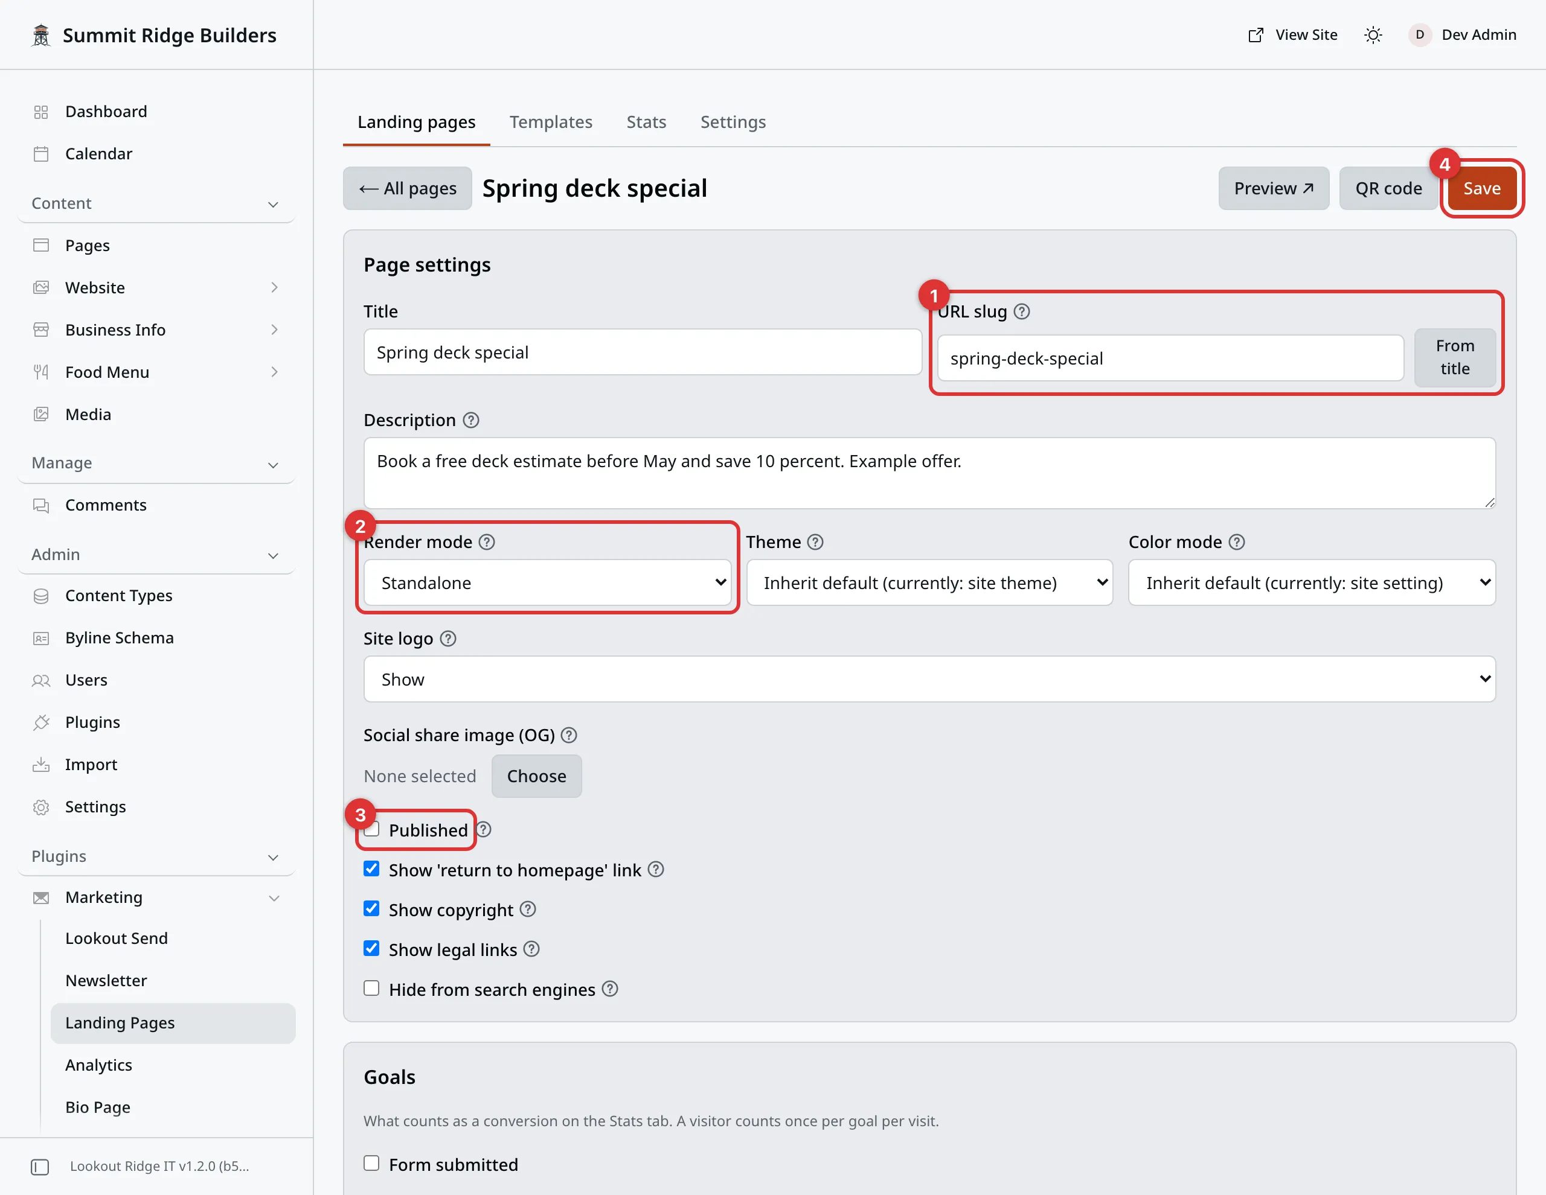1546x1195 pixels.
Task: Click the Description help icon
Action: [470, 420]
